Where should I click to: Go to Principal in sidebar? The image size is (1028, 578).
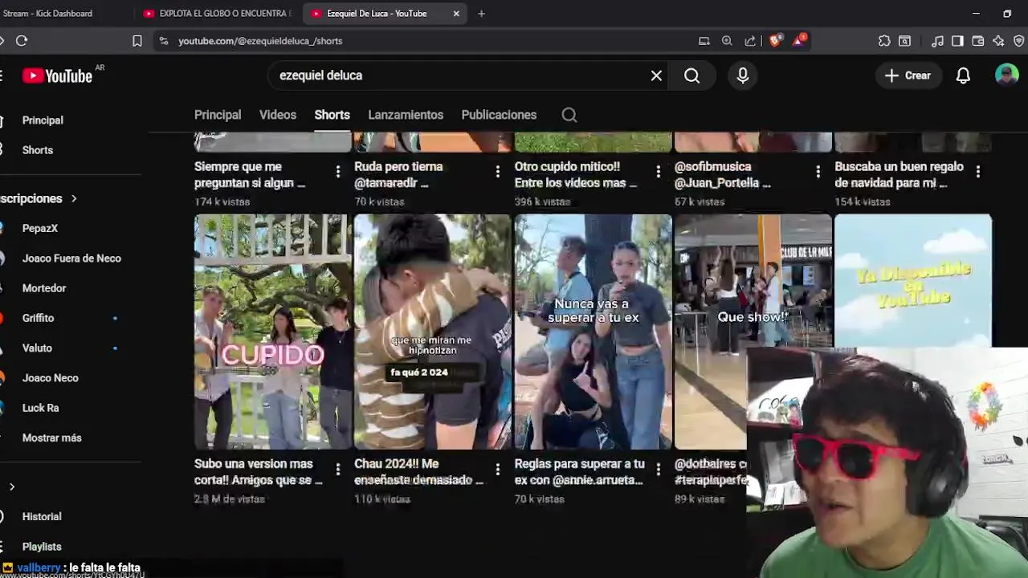[x=43, y=120]
